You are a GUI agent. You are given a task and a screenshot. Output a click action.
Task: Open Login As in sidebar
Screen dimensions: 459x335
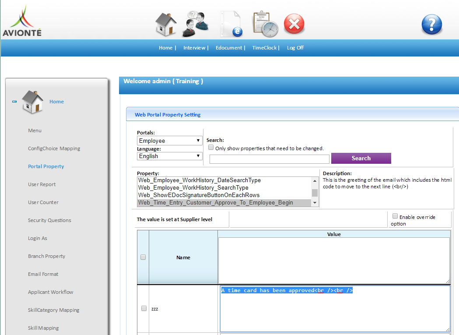coord(38,238)
